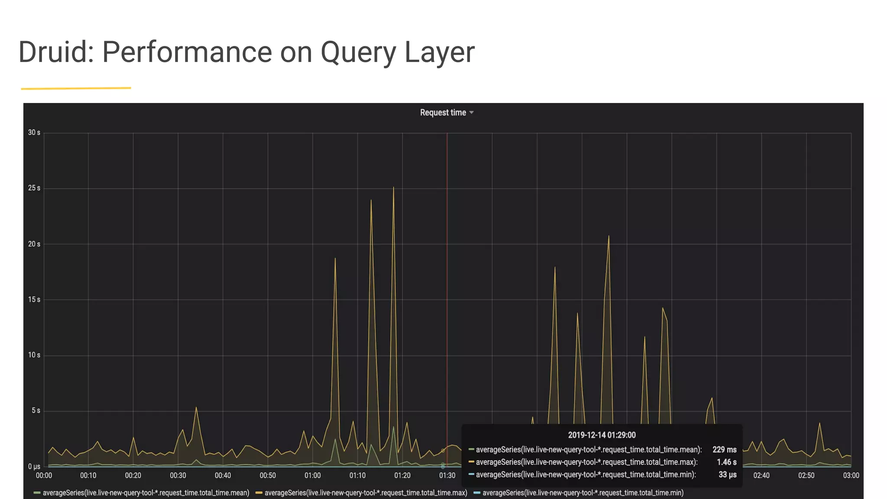Click the 00:50 x-axis tick label

[268, 476]
